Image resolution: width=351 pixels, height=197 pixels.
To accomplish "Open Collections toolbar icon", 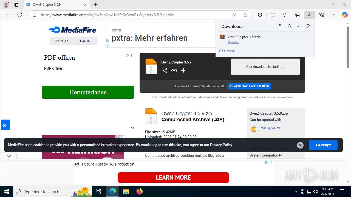I will point(297,15).
